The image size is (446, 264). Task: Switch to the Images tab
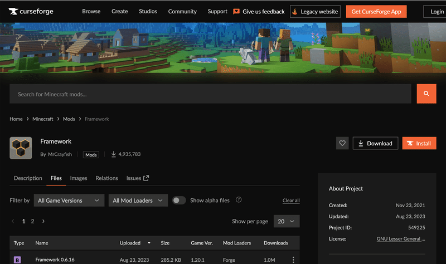point(79,178)
